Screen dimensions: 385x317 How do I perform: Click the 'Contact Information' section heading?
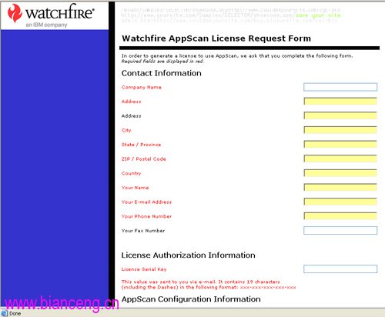point(162,73)
